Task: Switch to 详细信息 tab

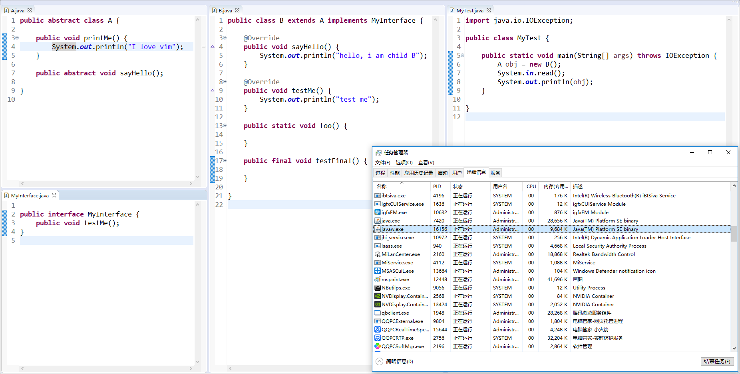Action: click(476, 172)
